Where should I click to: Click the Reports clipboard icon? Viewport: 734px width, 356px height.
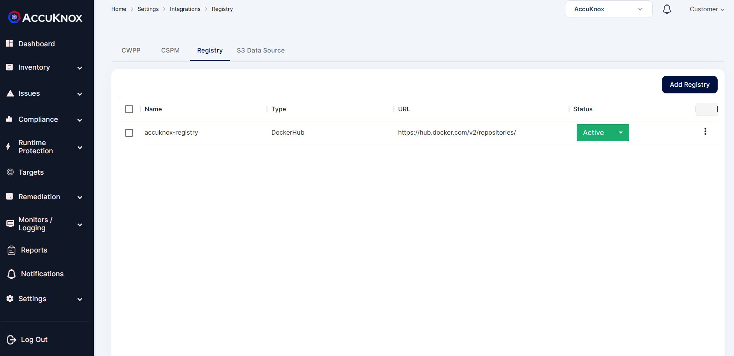[x=12, y=250]
